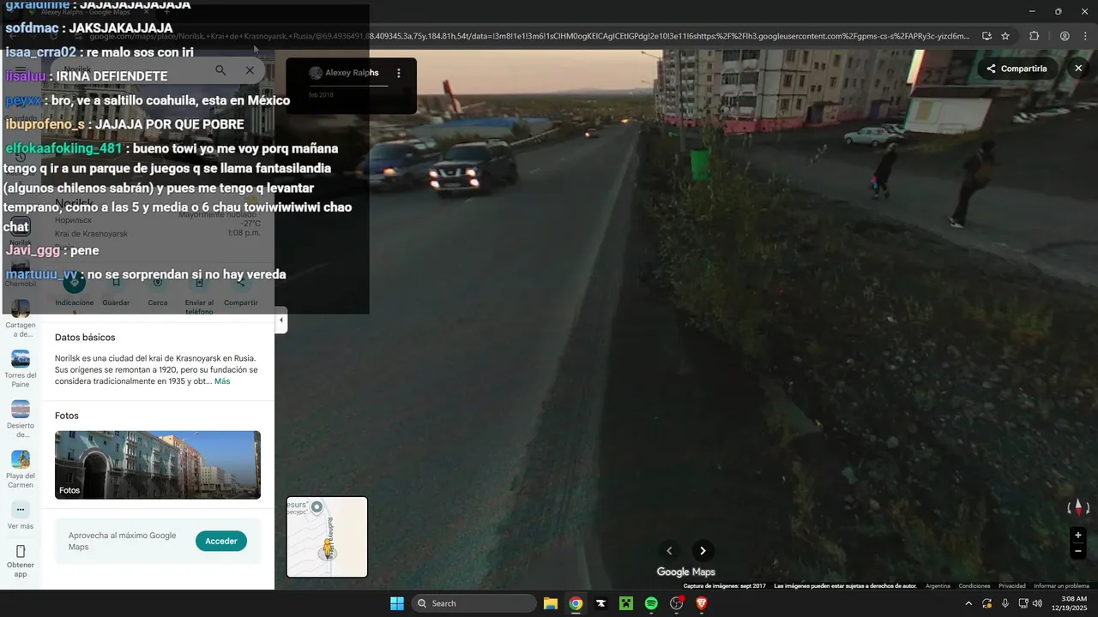This screenshot has height=617, width=1098.
Task: Bookmark page with star icon in address bar
Action: click(x=1005, y=36)
